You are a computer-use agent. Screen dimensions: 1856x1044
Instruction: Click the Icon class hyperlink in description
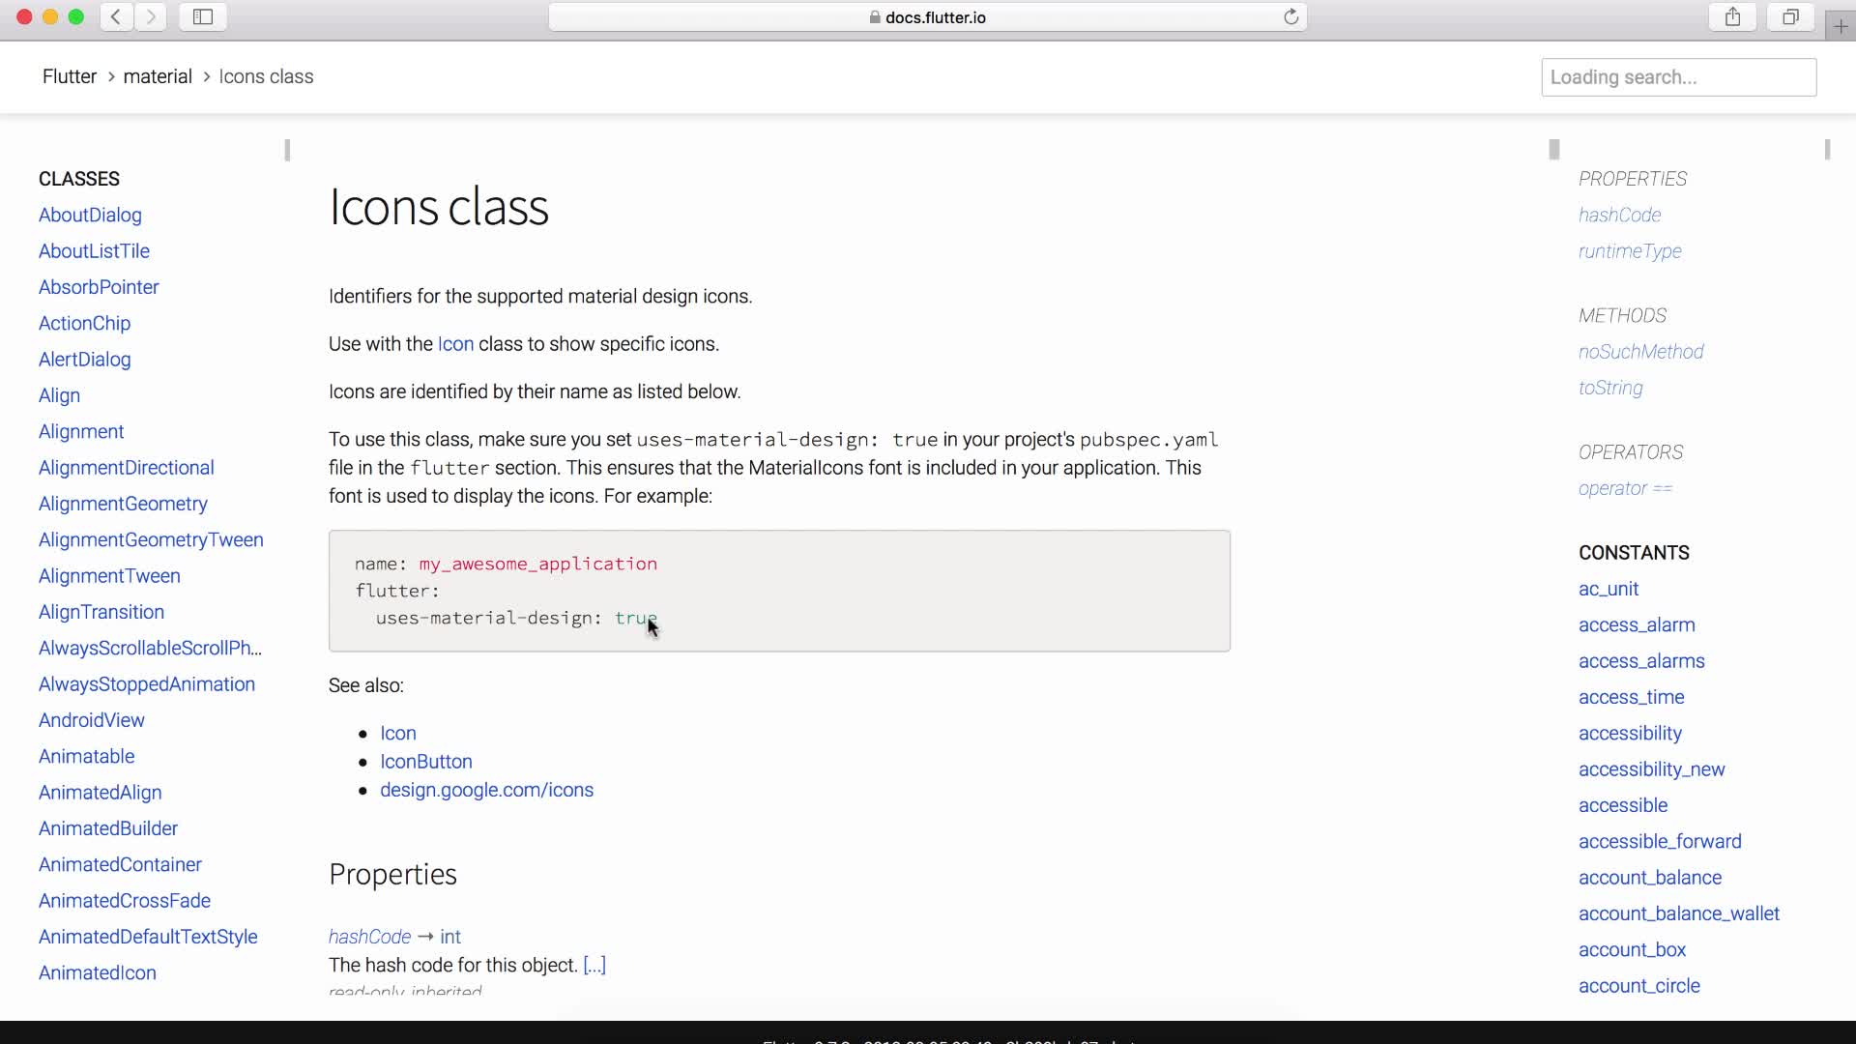455,344
